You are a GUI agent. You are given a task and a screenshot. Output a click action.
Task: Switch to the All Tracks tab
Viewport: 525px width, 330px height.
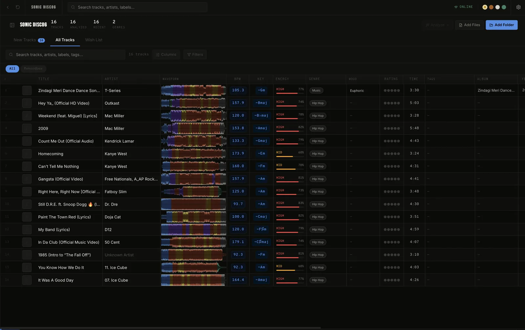(x=65, y=40)
